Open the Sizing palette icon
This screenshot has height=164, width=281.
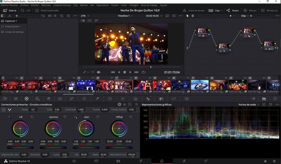click(174, 98)
